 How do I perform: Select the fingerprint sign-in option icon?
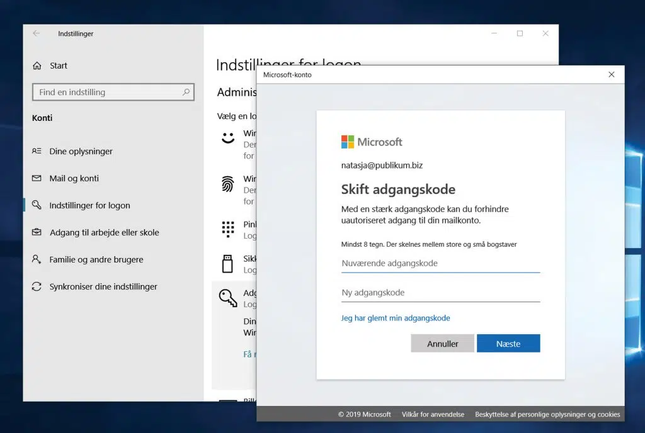click(x=228, y=184)
